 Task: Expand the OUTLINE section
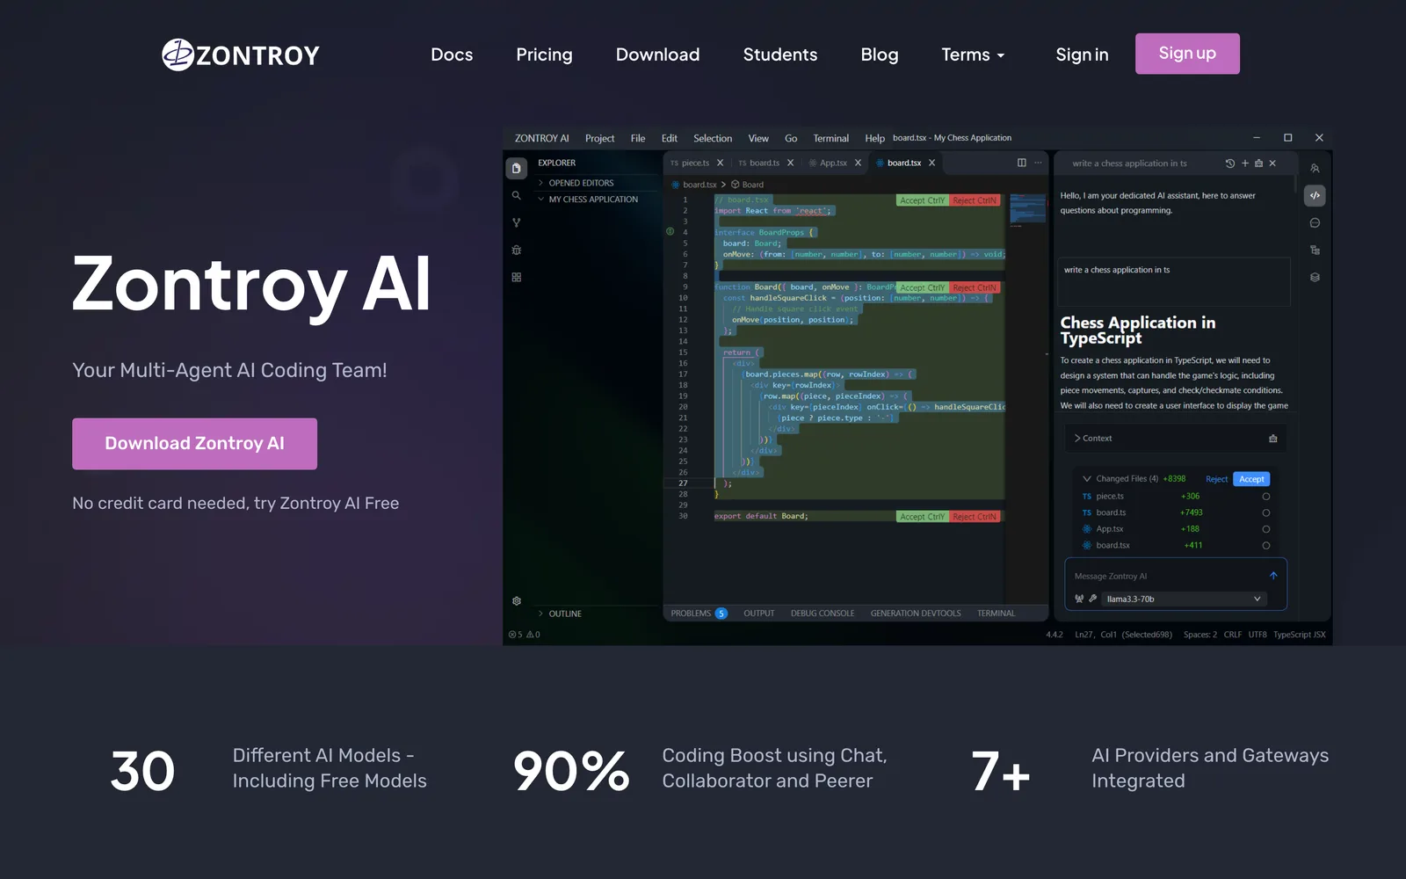coord(560,614)
